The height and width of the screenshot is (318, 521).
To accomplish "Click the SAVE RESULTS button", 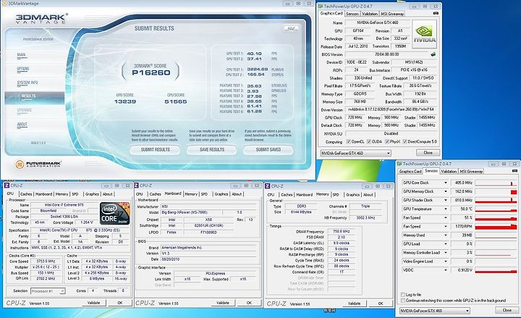I will coord(211,150).
